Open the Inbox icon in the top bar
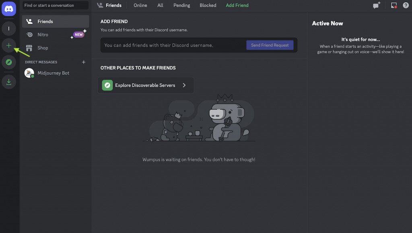 (394, 5)
